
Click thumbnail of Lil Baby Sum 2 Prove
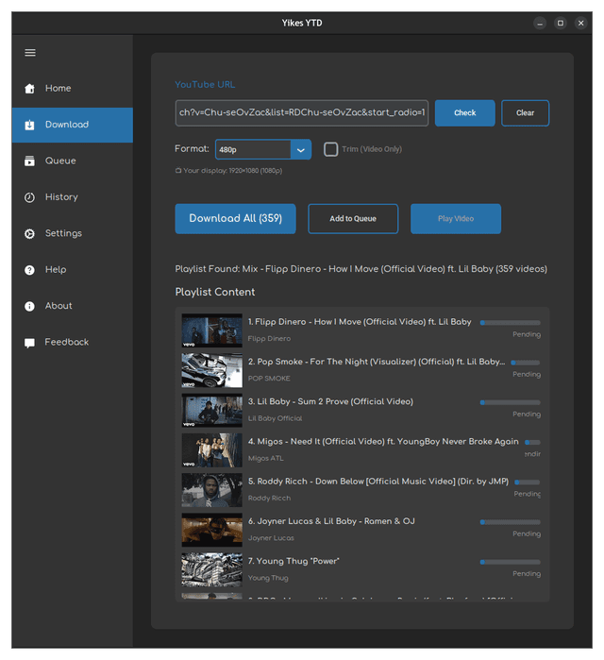212,411
